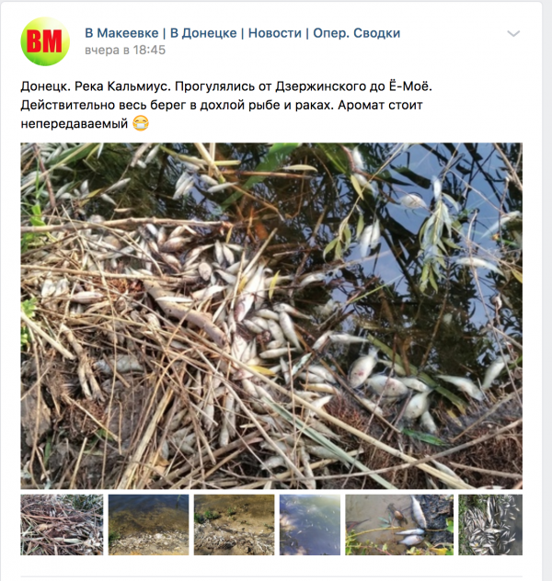This screenshot has width=552, height=581.
Task: Click the medical mask emoji in post
Action: 141,123
